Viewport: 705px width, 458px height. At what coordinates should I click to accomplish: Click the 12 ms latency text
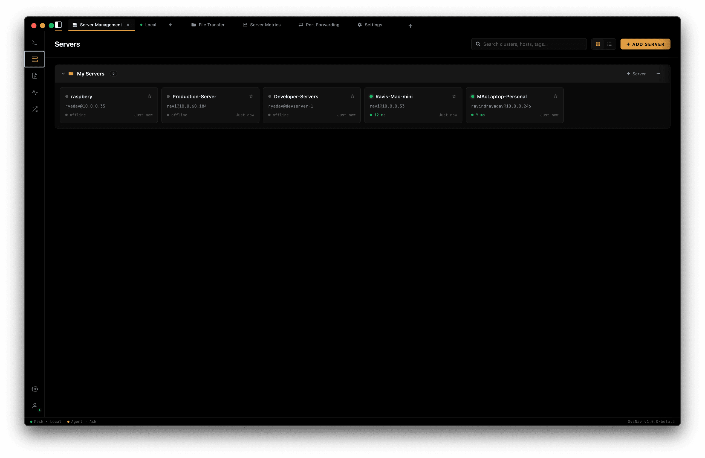tap(380, 115)
